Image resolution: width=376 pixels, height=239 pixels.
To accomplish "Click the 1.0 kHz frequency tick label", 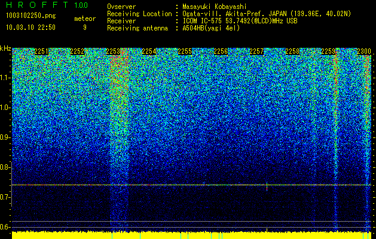I will pos(5,108).
